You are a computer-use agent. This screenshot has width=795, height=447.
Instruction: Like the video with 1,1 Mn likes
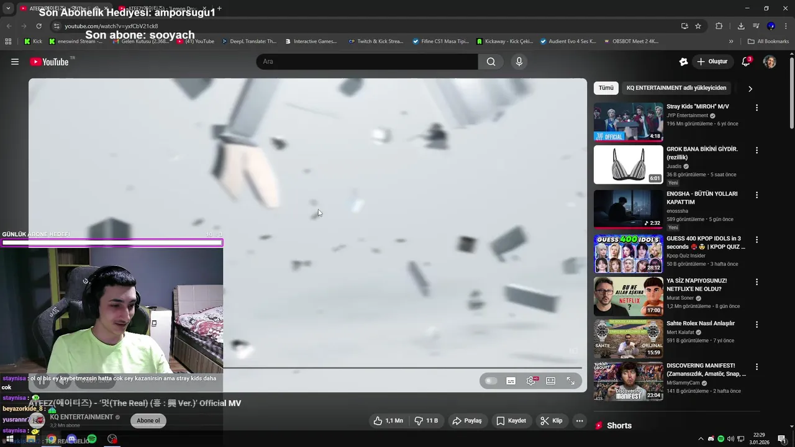388,420
